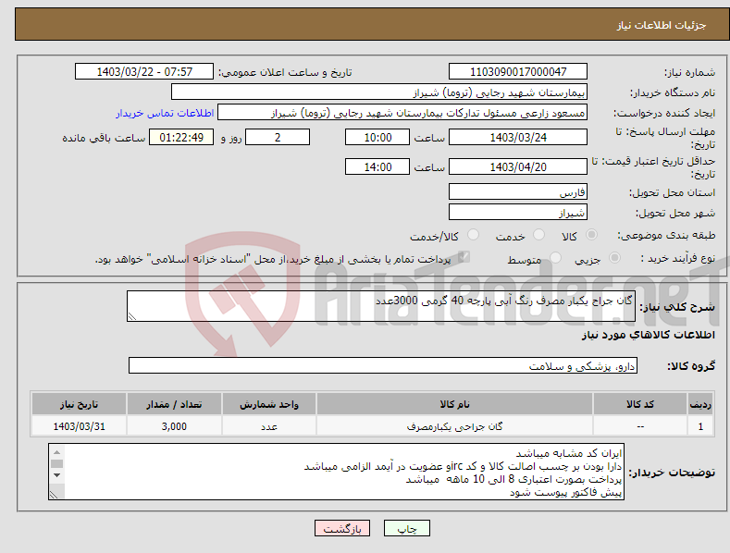Click the واحد شمارش column header
Viewport: 730px width, 553px height.
[x=269, y=404]
